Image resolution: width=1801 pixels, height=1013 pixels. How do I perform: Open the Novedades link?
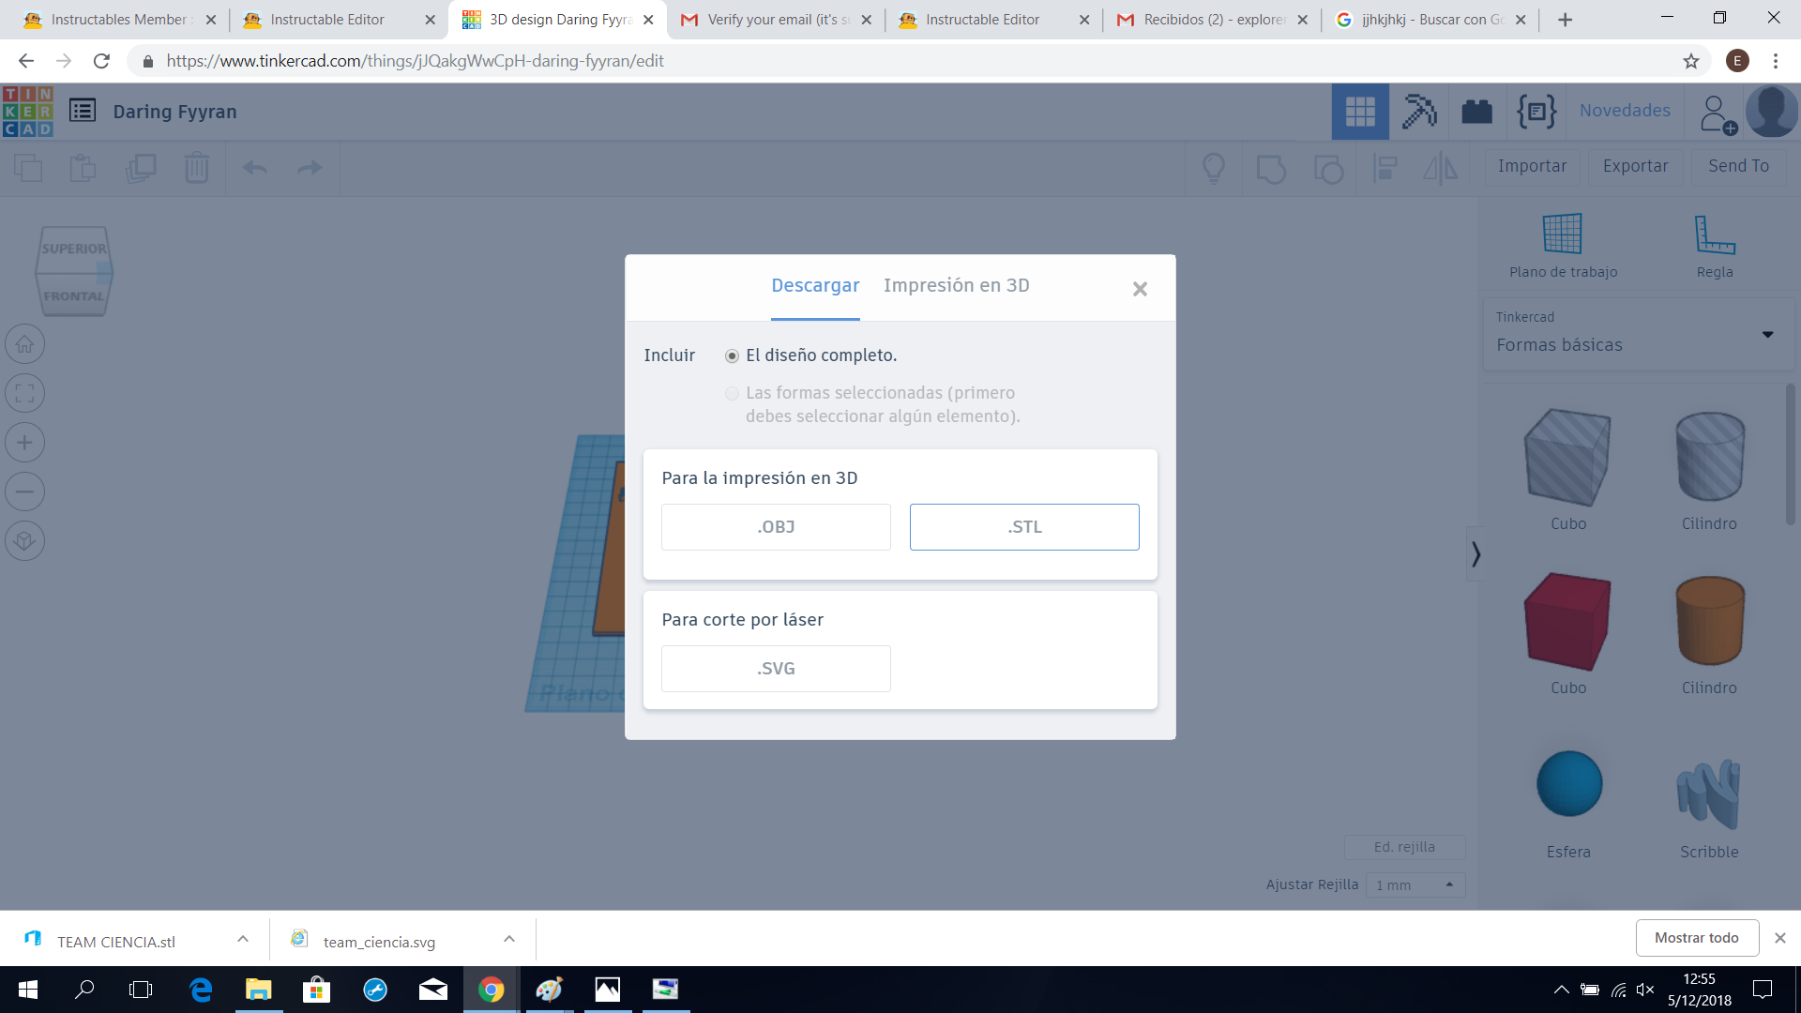point(1625,111)
